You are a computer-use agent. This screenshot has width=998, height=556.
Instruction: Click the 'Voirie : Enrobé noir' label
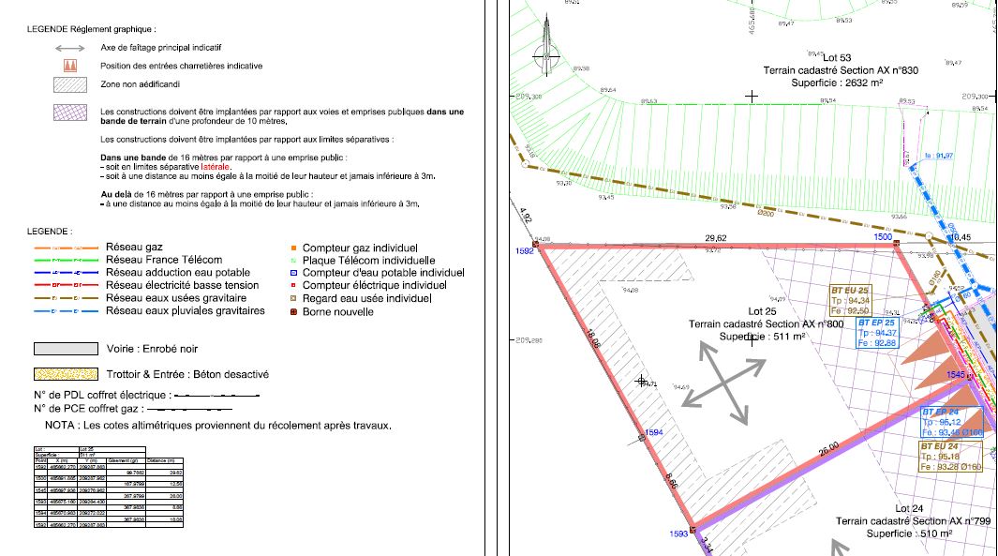click(x=152, y=349)
